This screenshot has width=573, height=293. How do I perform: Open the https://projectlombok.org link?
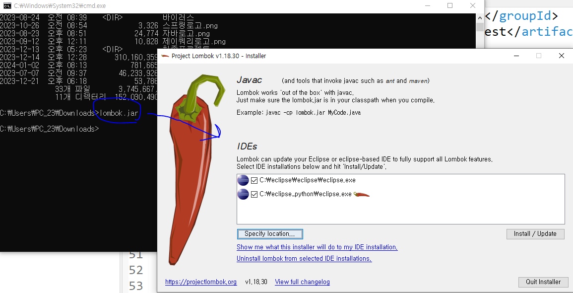pyautogui.click(x=201, y=282)
